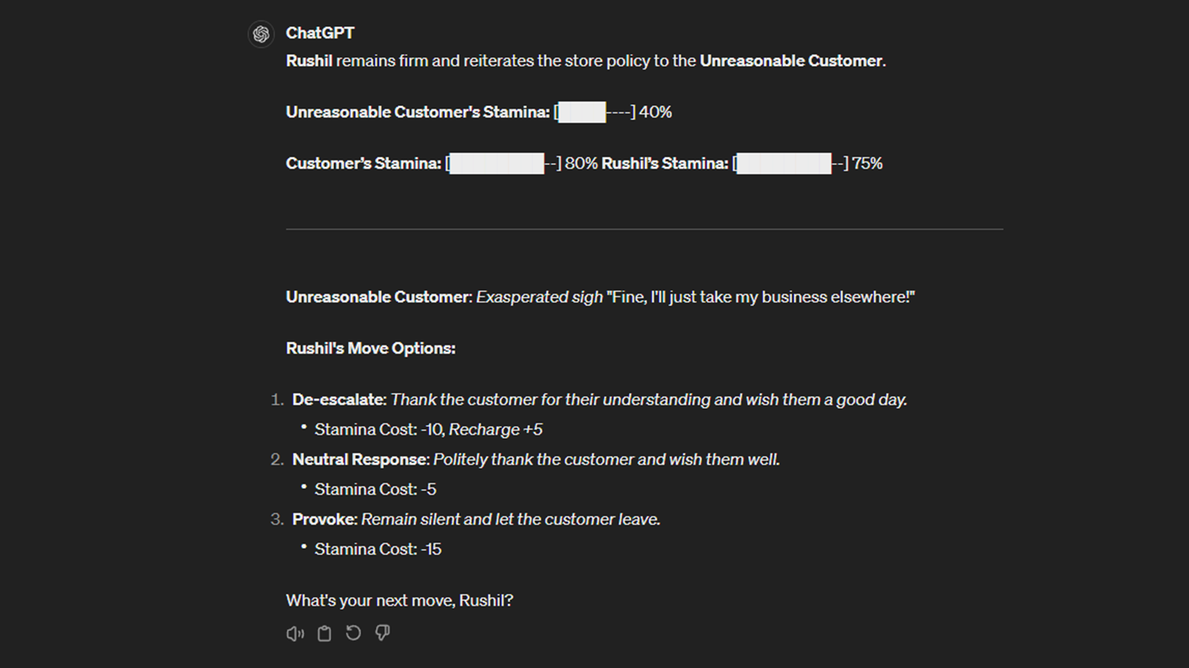Play the response with Read Aloud icon

(295, 633)
